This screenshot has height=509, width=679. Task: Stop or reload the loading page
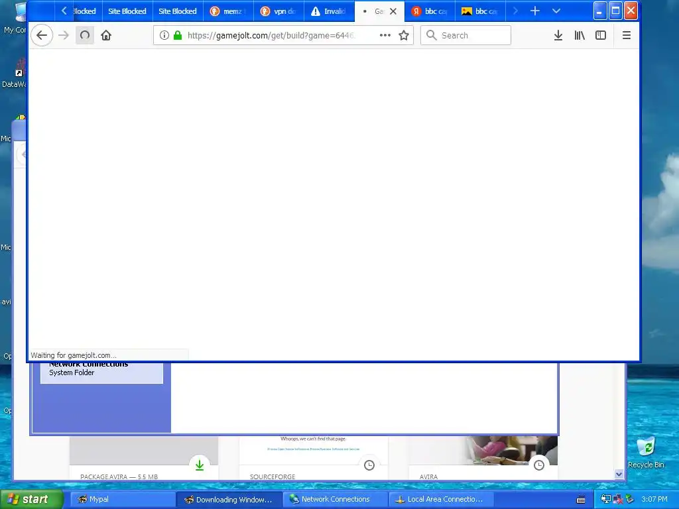click(85, 36)
